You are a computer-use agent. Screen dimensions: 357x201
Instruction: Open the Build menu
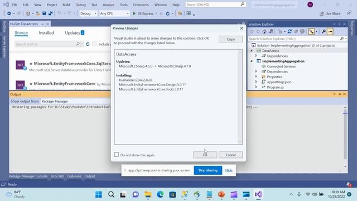[66, 4]
